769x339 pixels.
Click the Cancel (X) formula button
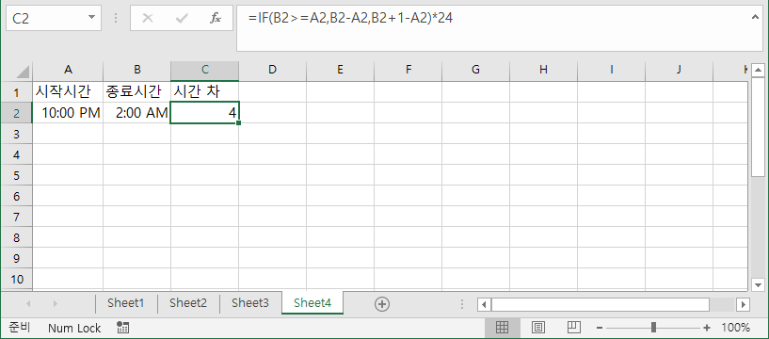pyautogui.click(x=147, y=18)
